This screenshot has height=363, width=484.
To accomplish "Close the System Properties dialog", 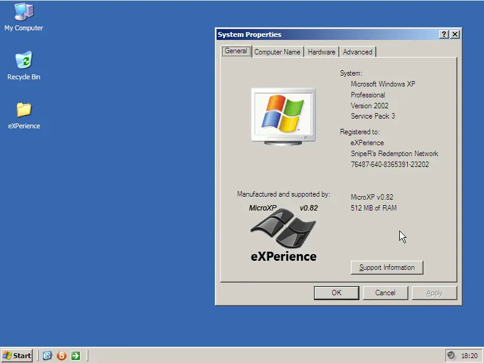I will 455,34.
